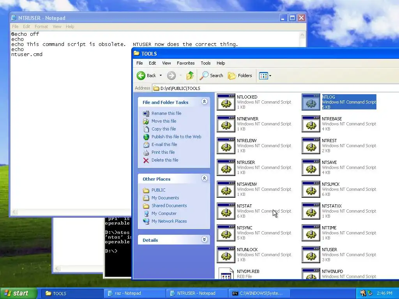
Task: Open Search in the explorer toolbar
Action: (212, 76)
